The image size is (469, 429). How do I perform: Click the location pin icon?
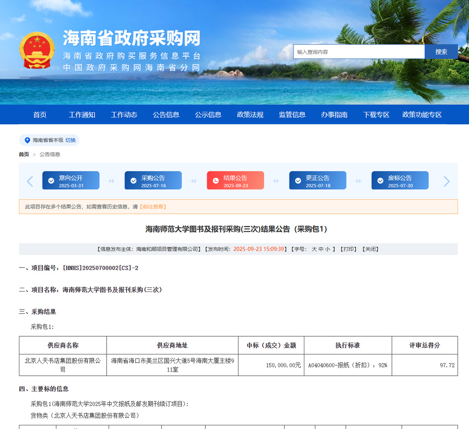[27, 140]
